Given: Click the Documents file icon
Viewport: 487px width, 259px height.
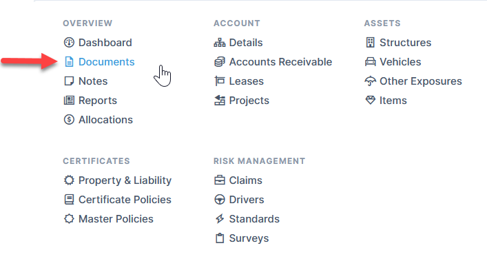Looking at the screenshot, I should point(69,62).
